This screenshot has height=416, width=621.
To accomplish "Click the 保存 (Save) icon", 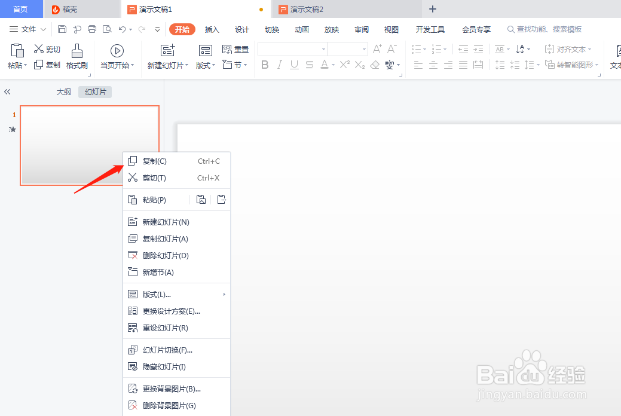I will pos(62,29).
